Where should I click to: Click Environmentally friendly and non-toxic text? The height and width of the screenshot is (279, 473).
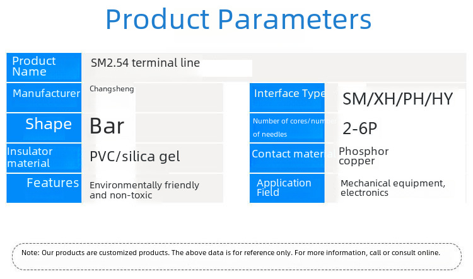[144, 190]
